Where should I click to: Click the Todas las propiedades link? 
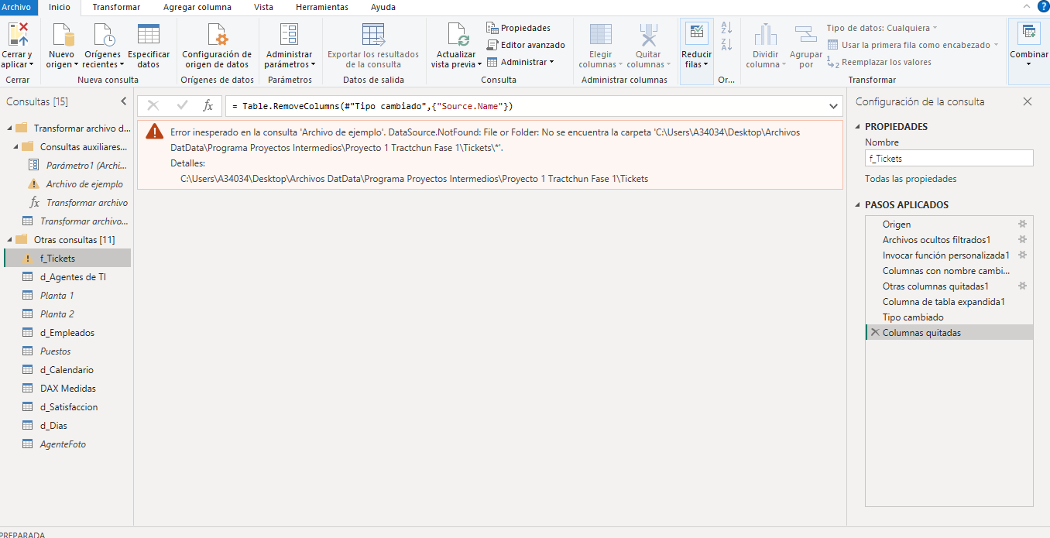(x=911, y=179)
